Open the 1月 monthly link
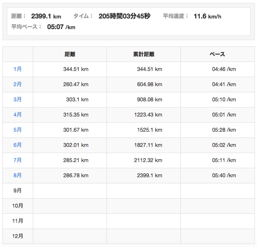The height and width of the screenshot is (247, 257). coord(18,69)
